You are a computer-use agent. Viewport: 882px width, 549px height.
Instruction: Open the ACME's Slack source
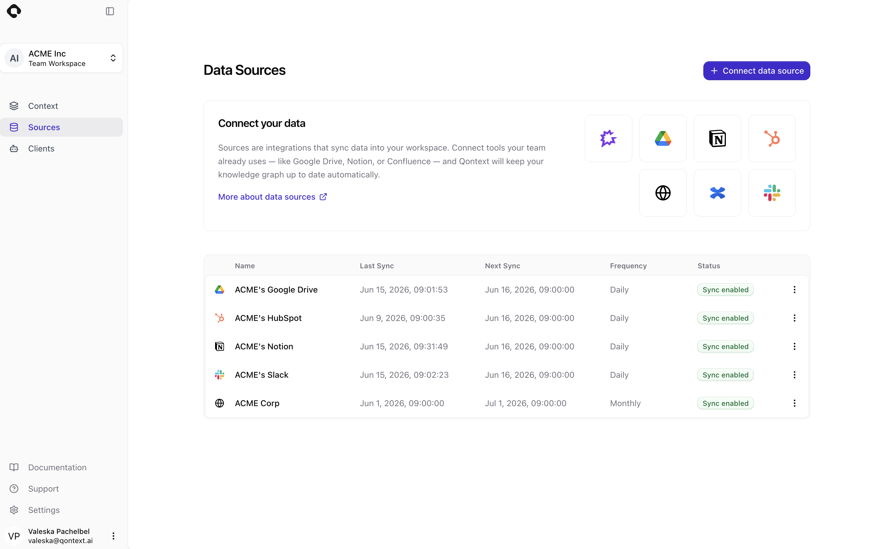261,375
